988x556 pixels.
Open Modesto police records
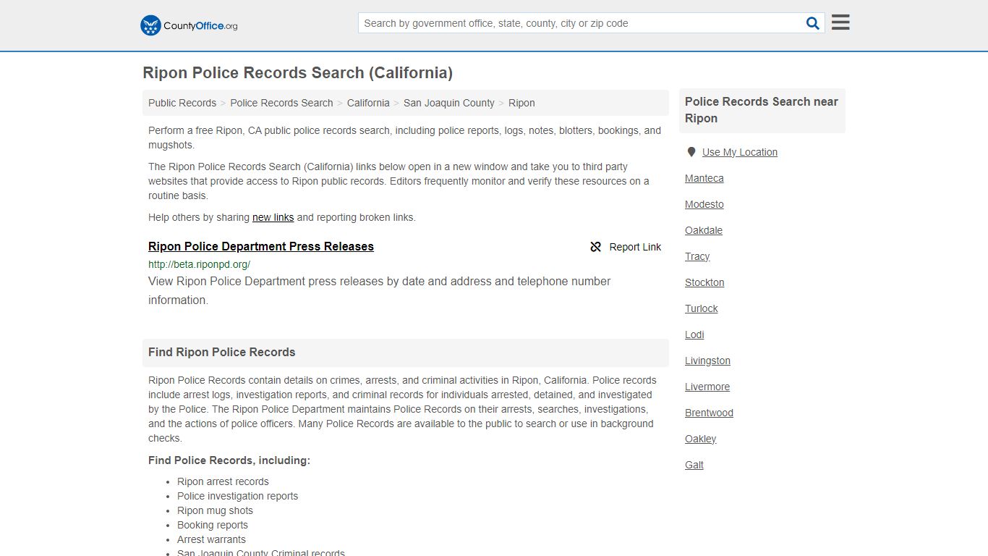704,204
